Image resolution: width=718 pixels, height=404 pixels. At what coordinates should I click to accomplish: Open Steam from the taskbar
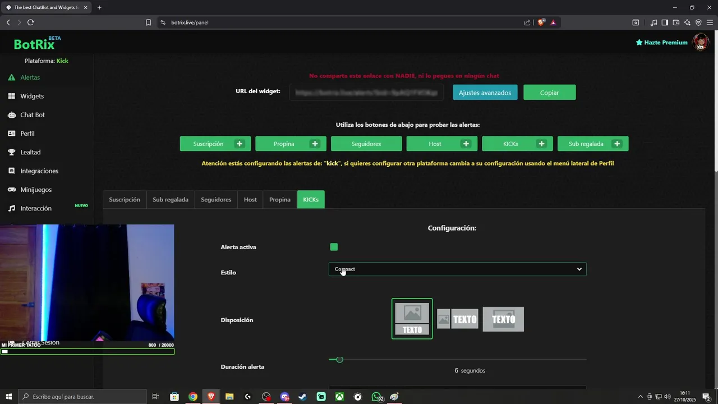[x=302, y=397]
